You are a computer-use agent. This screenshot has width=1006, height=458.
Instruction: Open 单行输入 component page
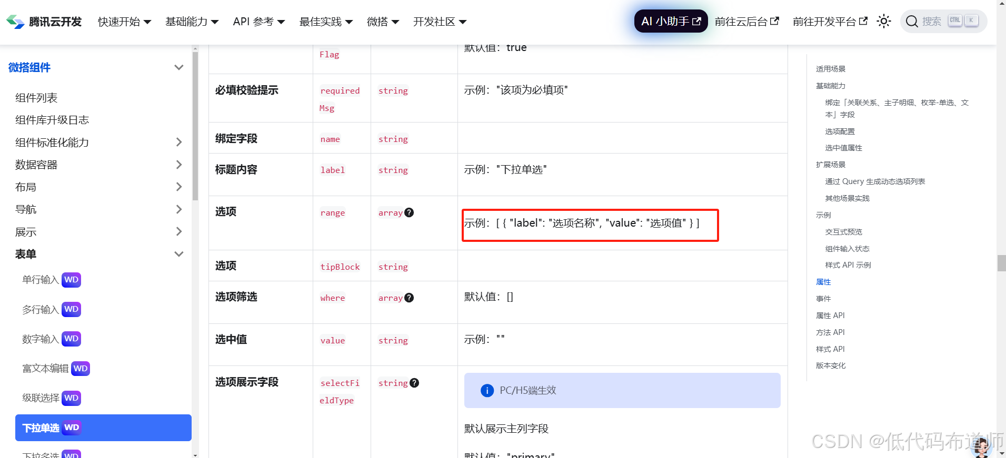click(41, 280)
